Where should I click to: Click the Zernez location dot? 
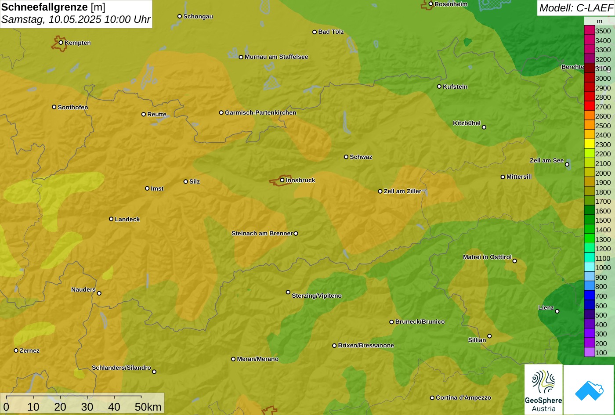click(x=16, y=350)
